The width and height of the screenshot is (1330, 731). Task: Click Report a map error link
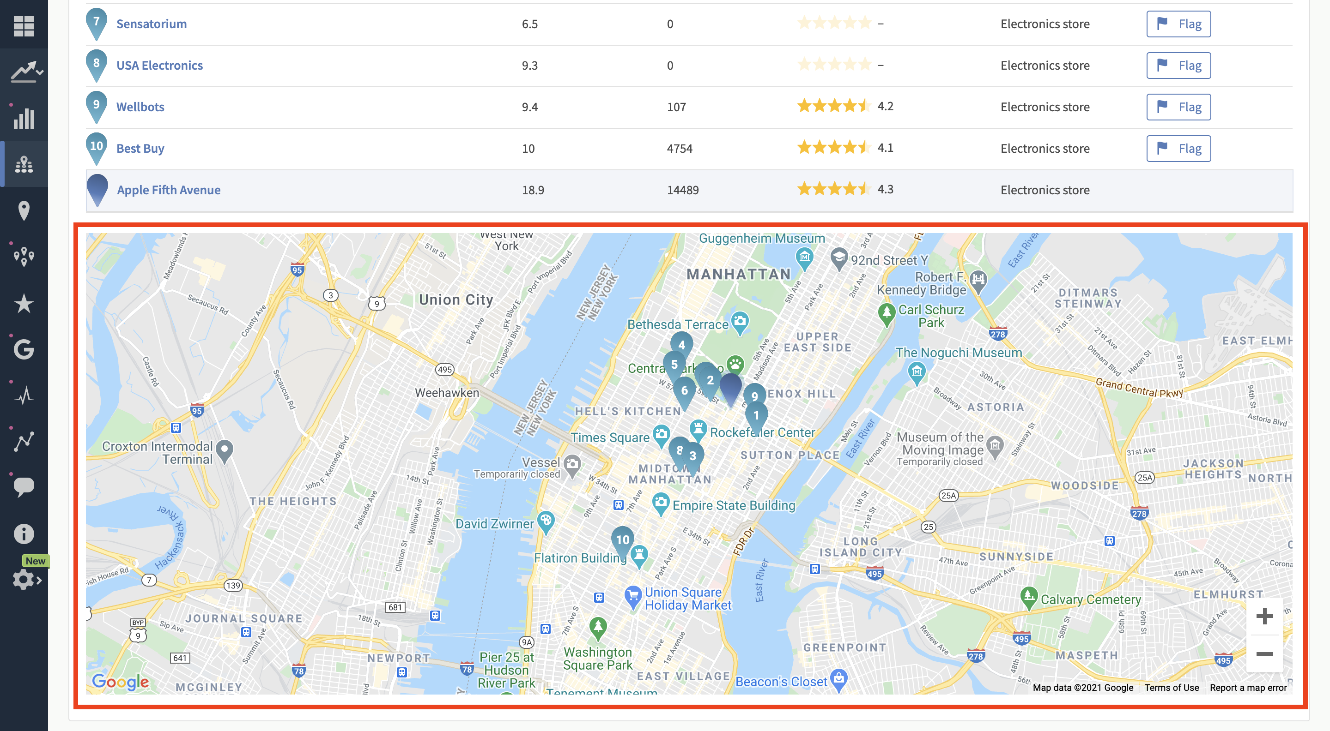click(x=1248, y=688)
